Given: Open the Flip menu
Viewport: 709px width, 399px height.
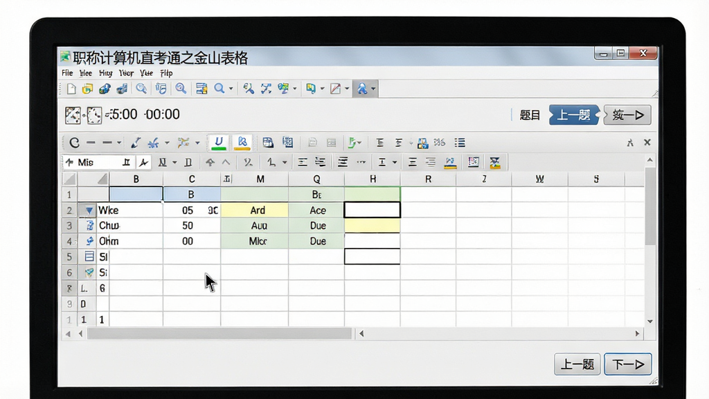Looking at the screenshot, I should (x=166, y=73).
